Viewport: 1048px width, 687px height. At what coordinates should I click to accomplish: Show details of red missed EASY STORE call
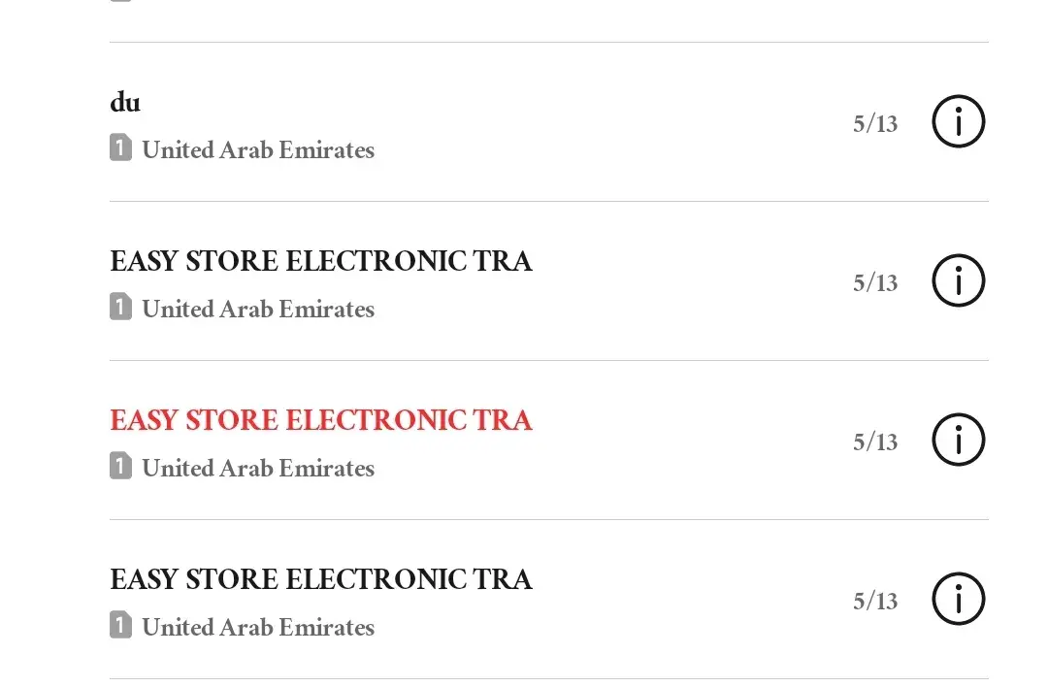pos(958,441)
